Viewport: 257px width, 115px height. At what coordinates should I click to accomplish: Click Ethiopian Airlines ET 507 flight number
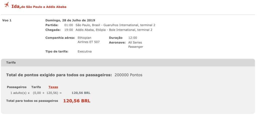pyautogui.click(x=89, y=40)
